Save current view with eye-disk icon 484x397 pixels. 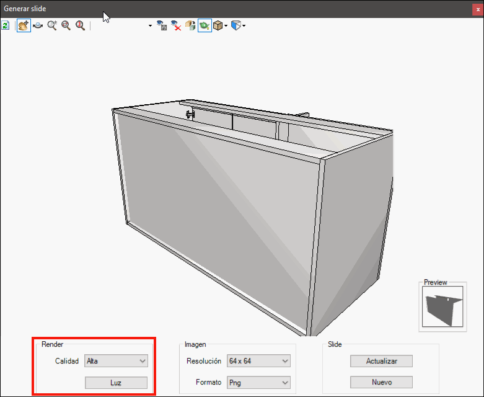[x=162, y=25]
